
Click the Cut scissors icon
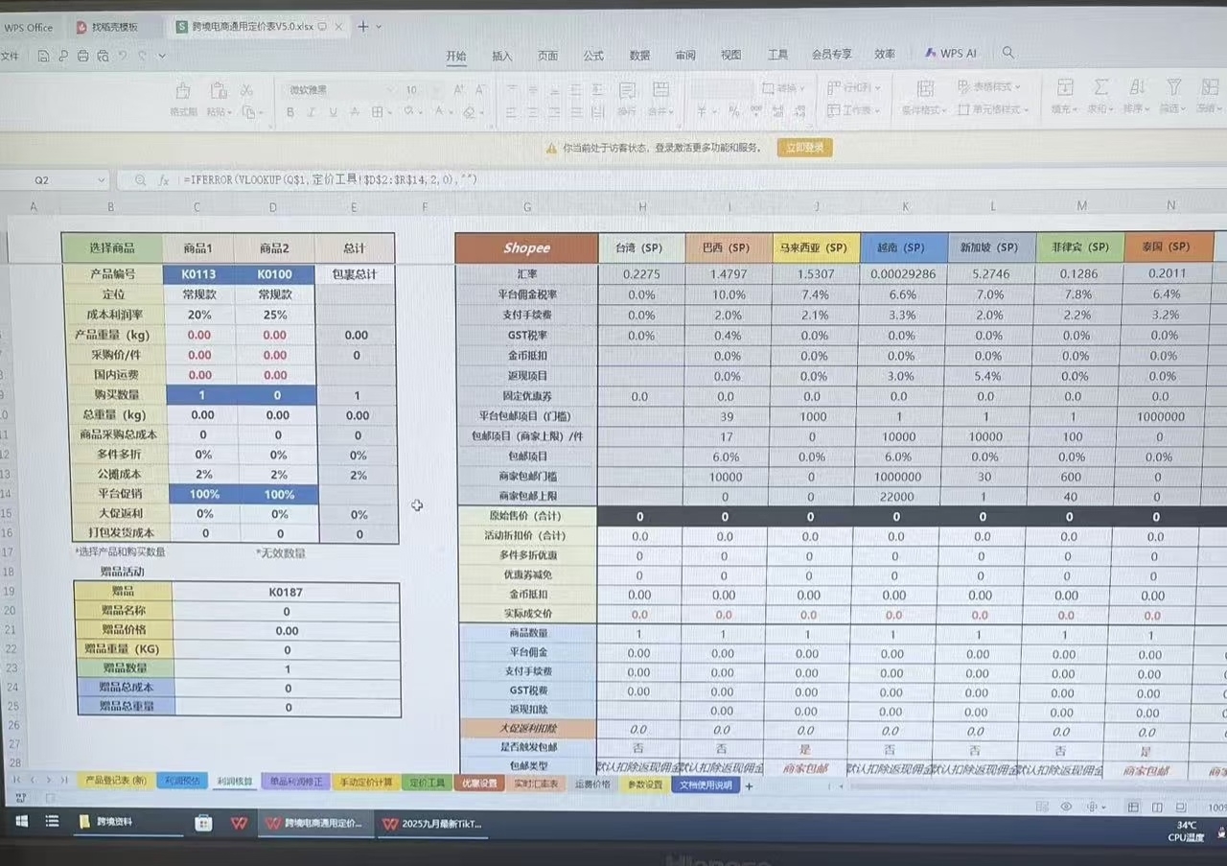(x=246, y=90)
